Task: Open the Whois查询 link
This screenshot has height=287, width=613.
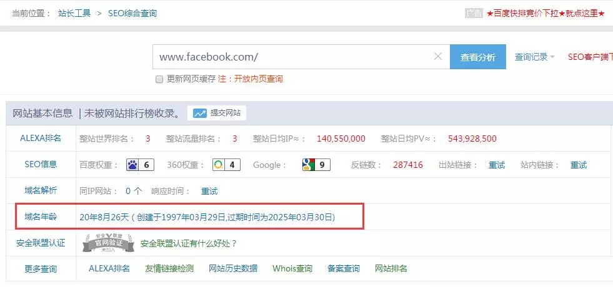Action: 292,269
